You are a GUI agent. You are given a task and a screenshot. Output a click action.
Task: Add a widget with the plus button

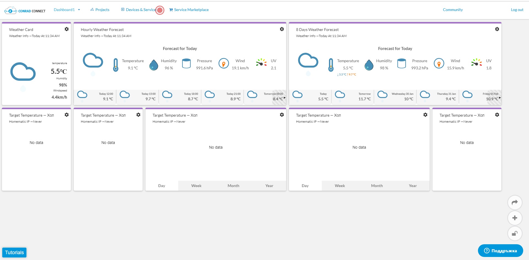515,218
